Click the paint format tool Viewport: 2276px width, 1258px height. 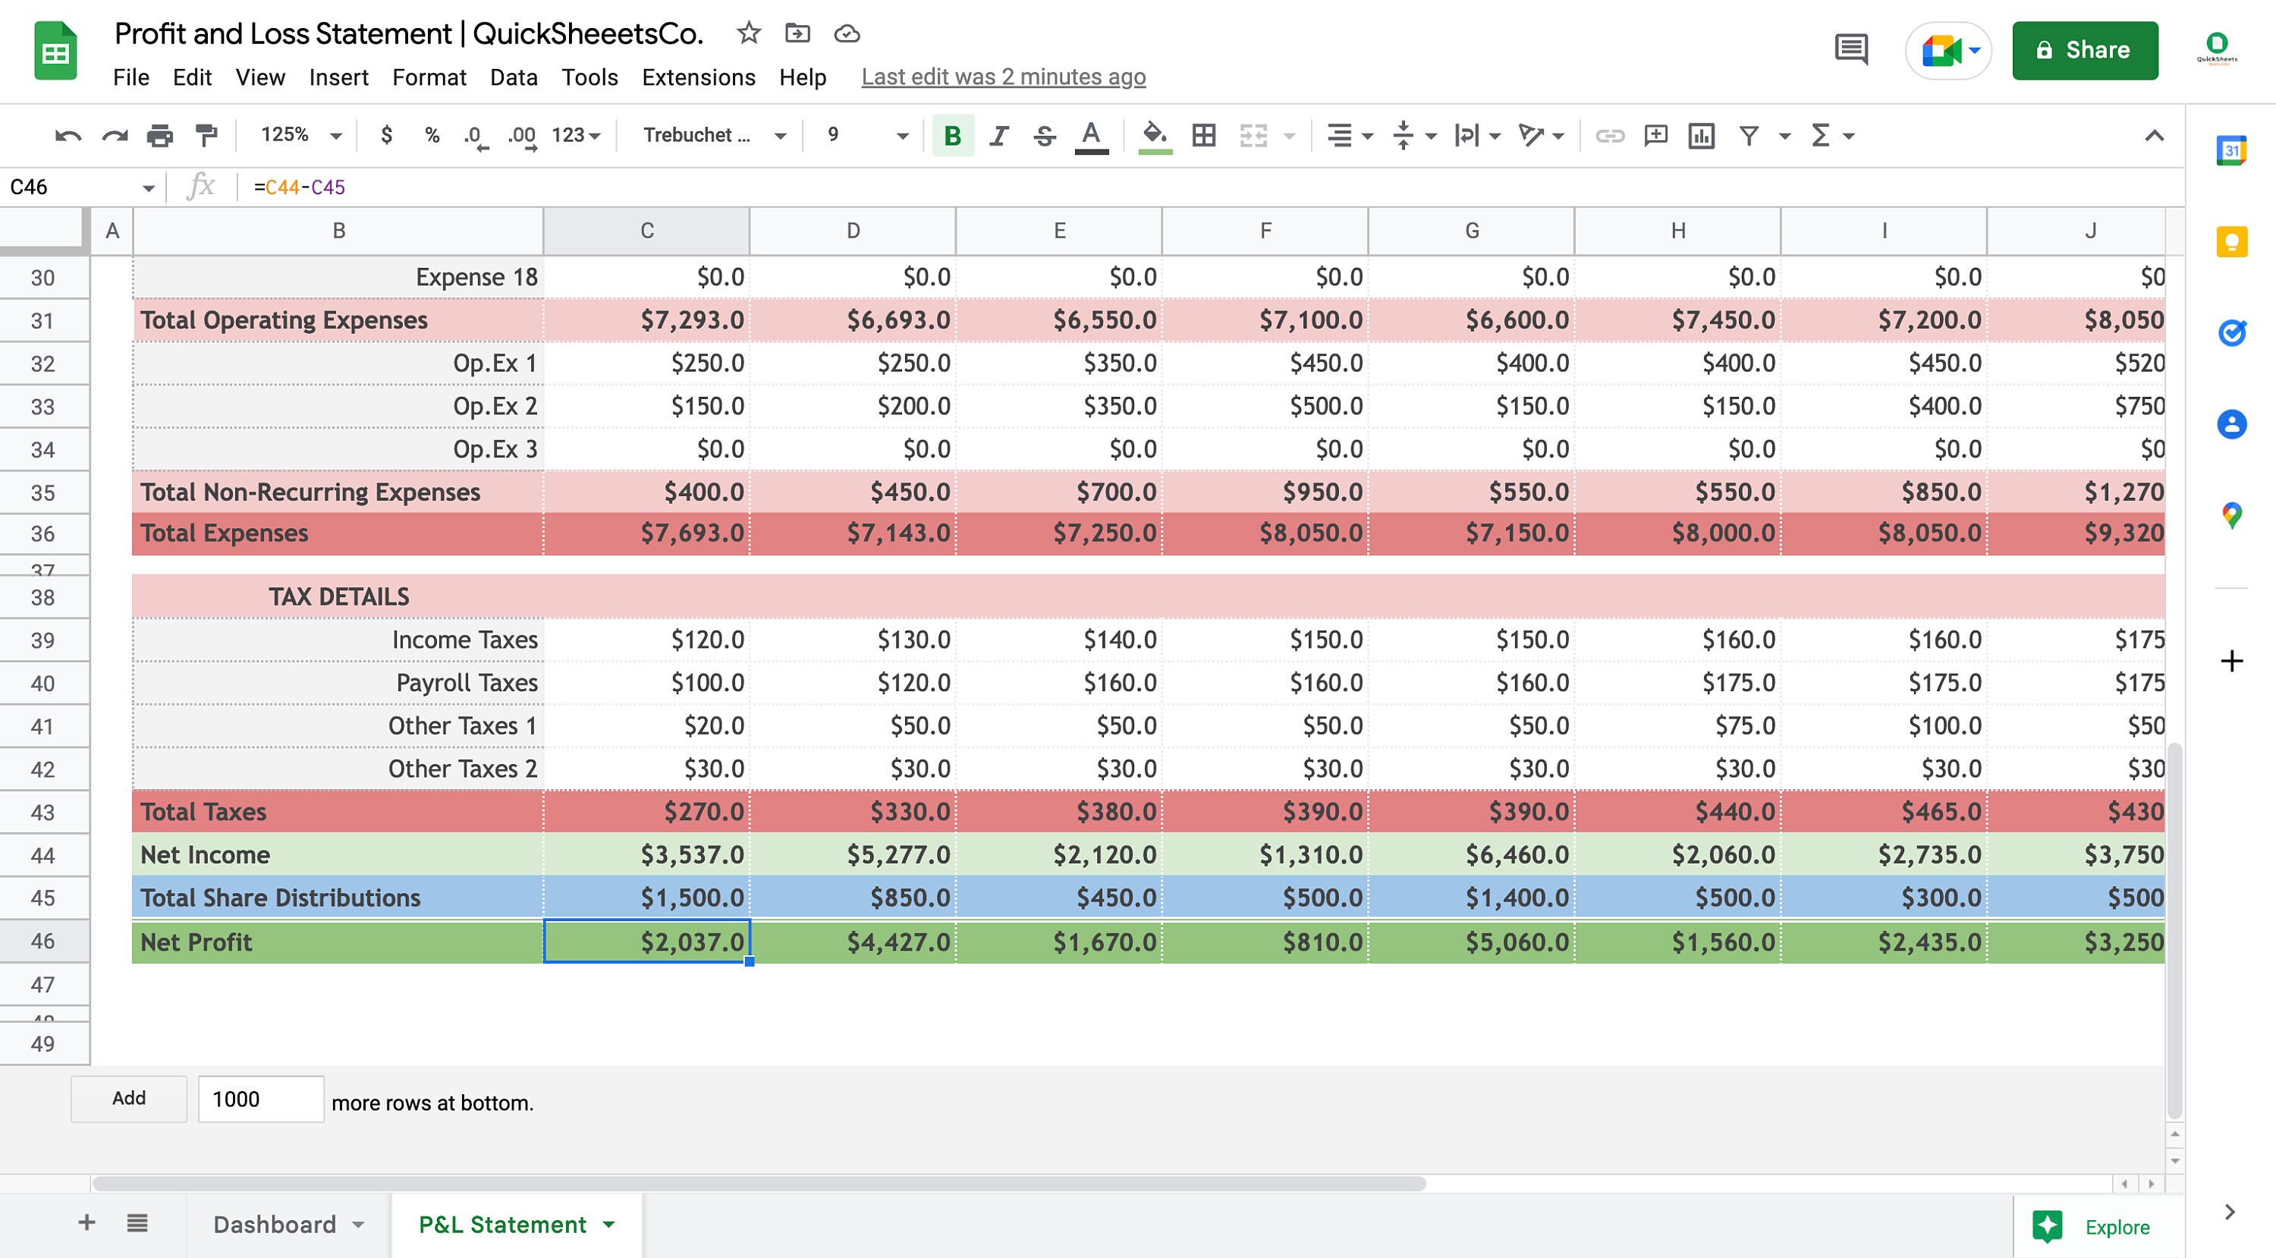(206, 135)
